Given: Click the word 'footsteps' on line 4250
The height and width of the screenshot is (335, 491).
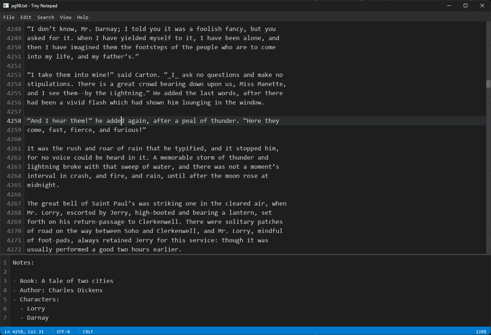Looking at the screenshot, I should (x=152, y=47).
